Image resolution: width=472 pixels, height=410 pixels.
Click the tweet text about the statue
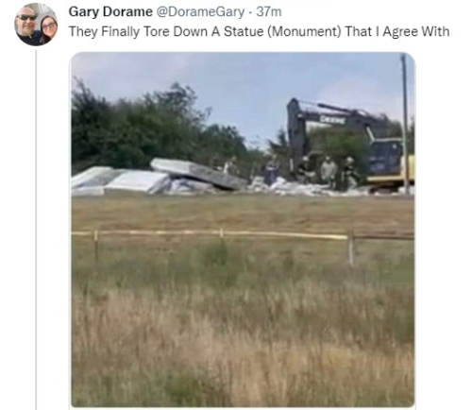pos(259,32)
